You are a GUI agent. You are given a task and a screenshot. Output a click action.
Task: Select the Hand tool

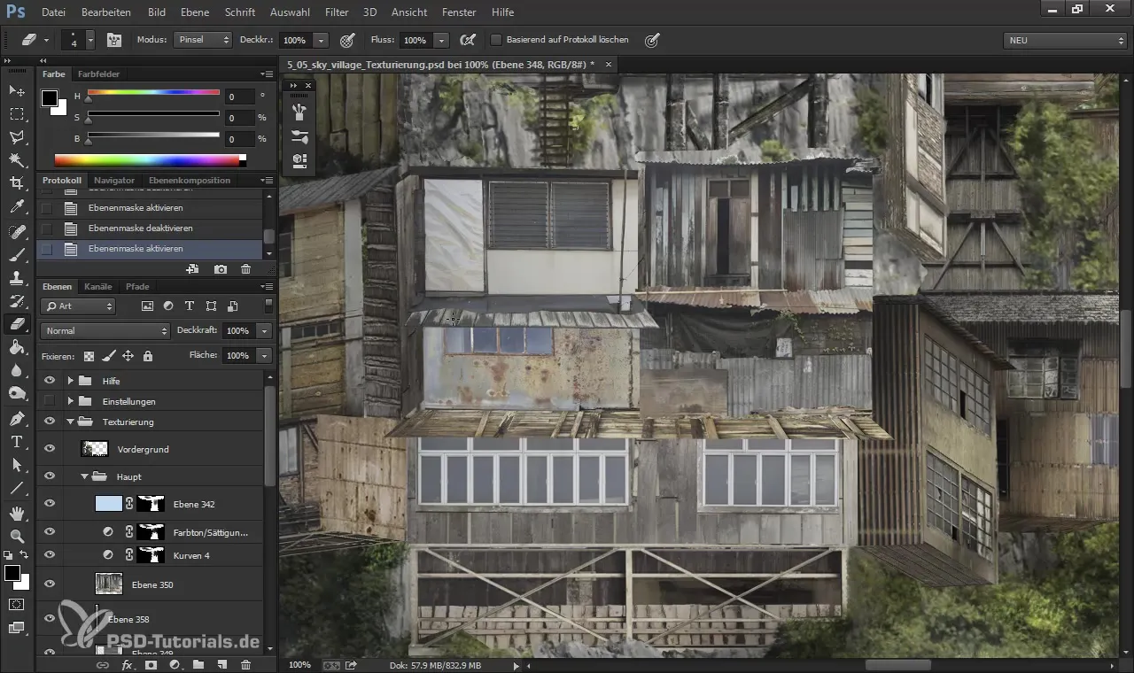click(17, 513)
